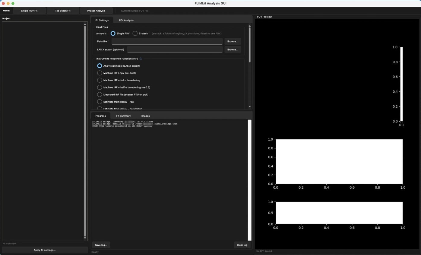
Task: Click the Data file path field
Action: [167, 41]
